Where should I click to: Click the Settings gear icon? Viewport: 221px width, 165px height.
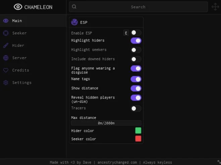click(x=6, y=82)
